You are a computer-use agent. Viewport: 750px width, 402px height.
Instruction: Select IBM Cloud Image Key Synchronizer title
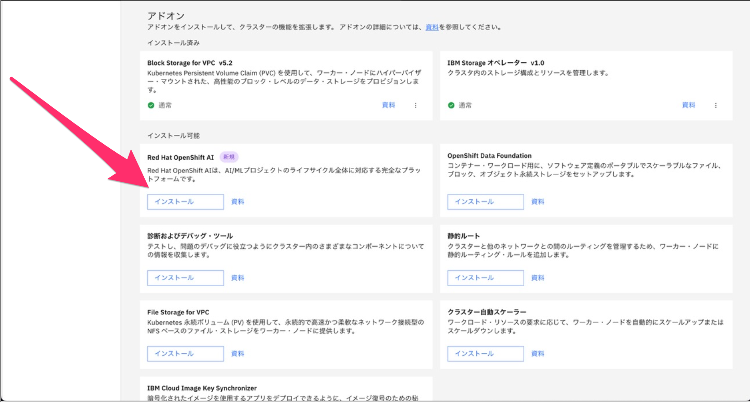(202, 388)
